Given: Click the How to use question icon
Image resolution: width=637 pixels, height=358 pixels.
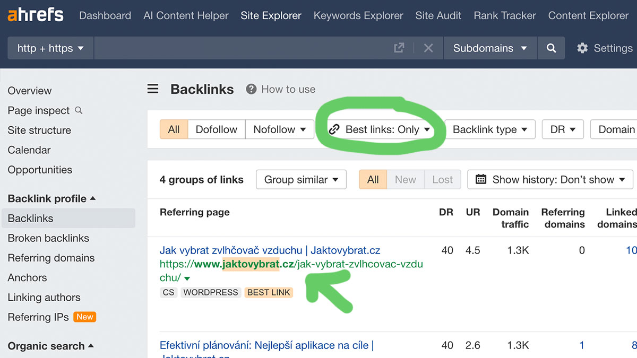Looking at the screenshot, I should tap(251, 89).
